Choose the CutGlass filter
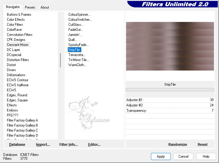The height and width of the screenshot is (163, 219). point(76,25)
